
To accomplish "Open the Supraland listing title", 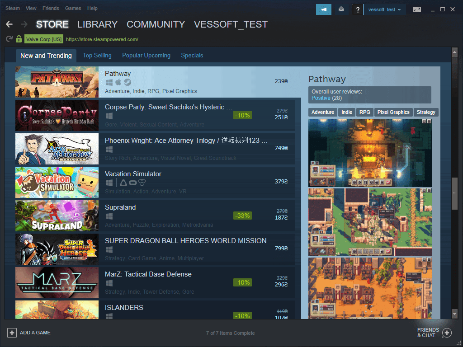I will click(120, 207).
